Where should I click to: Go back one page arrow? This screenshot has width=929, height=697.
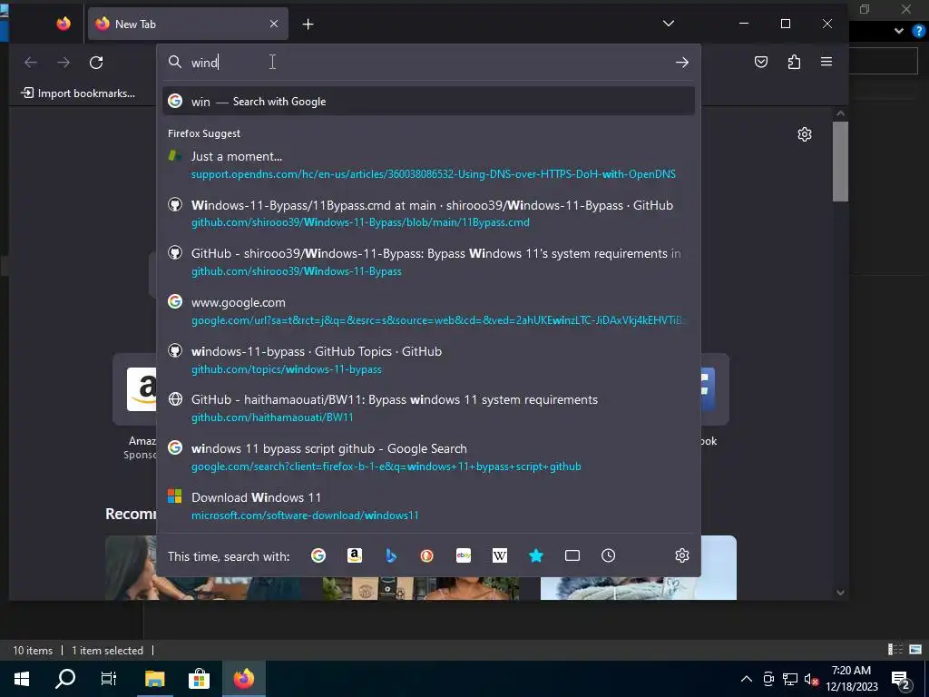pos(31,63)
